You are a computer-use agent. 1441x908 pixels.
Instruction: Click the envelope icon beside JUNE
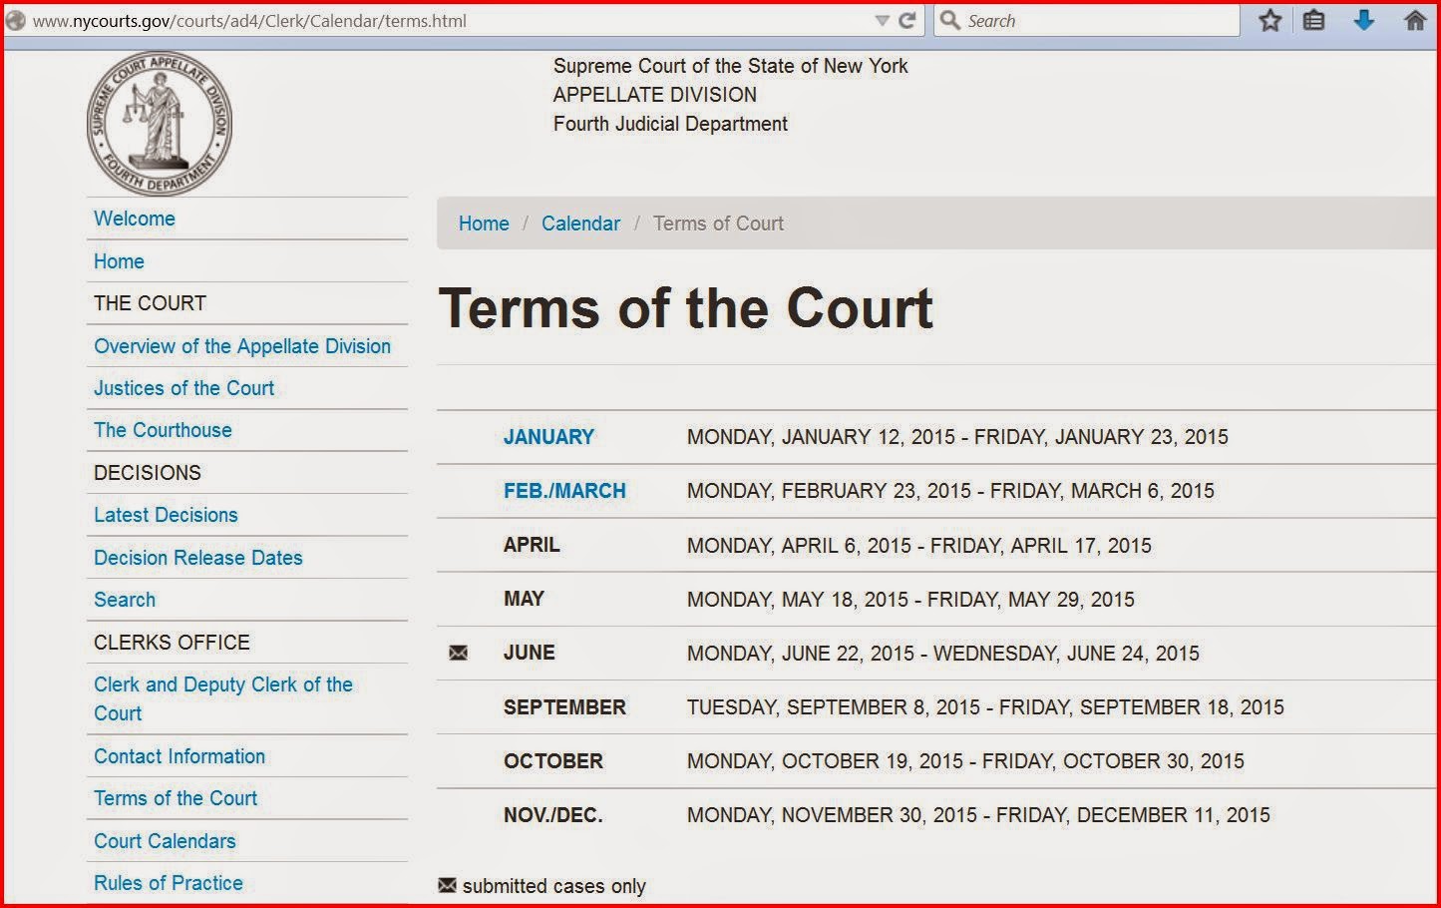pos(458,653)
